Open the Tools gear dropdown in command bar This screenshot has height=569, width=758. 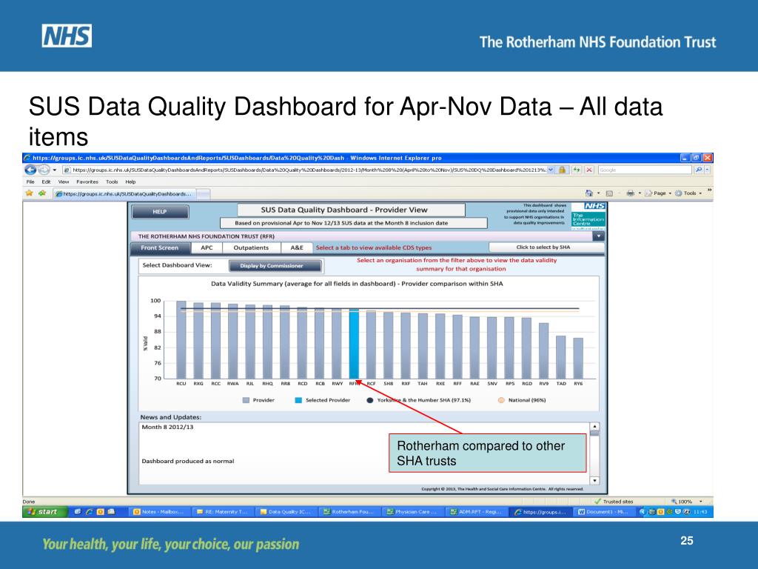coord(688,193)
